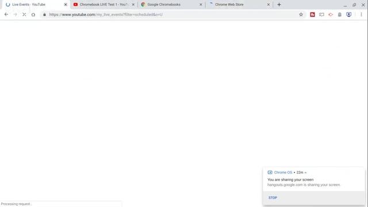Close the Chromebook LIVE Test 1 tab
This screenshot has width=368, height=207.
[x=133, y=5]
